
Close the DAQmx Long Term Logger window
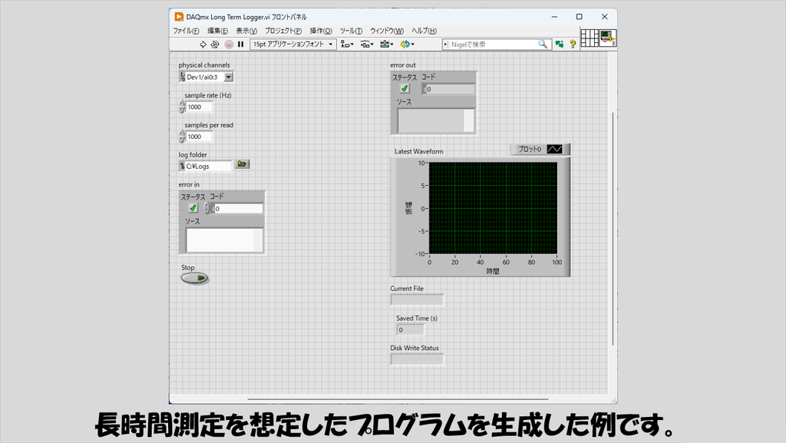[605, 17]
